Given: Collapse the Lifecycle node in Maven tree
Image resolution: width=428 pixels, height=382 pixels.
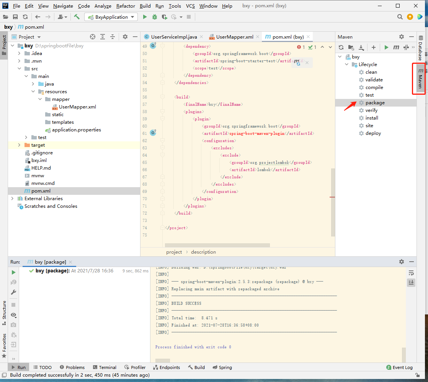Looking at the screenshot, I should click(x=347, y=65).
